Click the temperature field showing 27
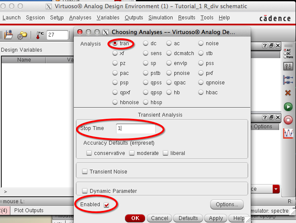The height and width of the screenshot is (223, 296). click(x=57, y=35)
